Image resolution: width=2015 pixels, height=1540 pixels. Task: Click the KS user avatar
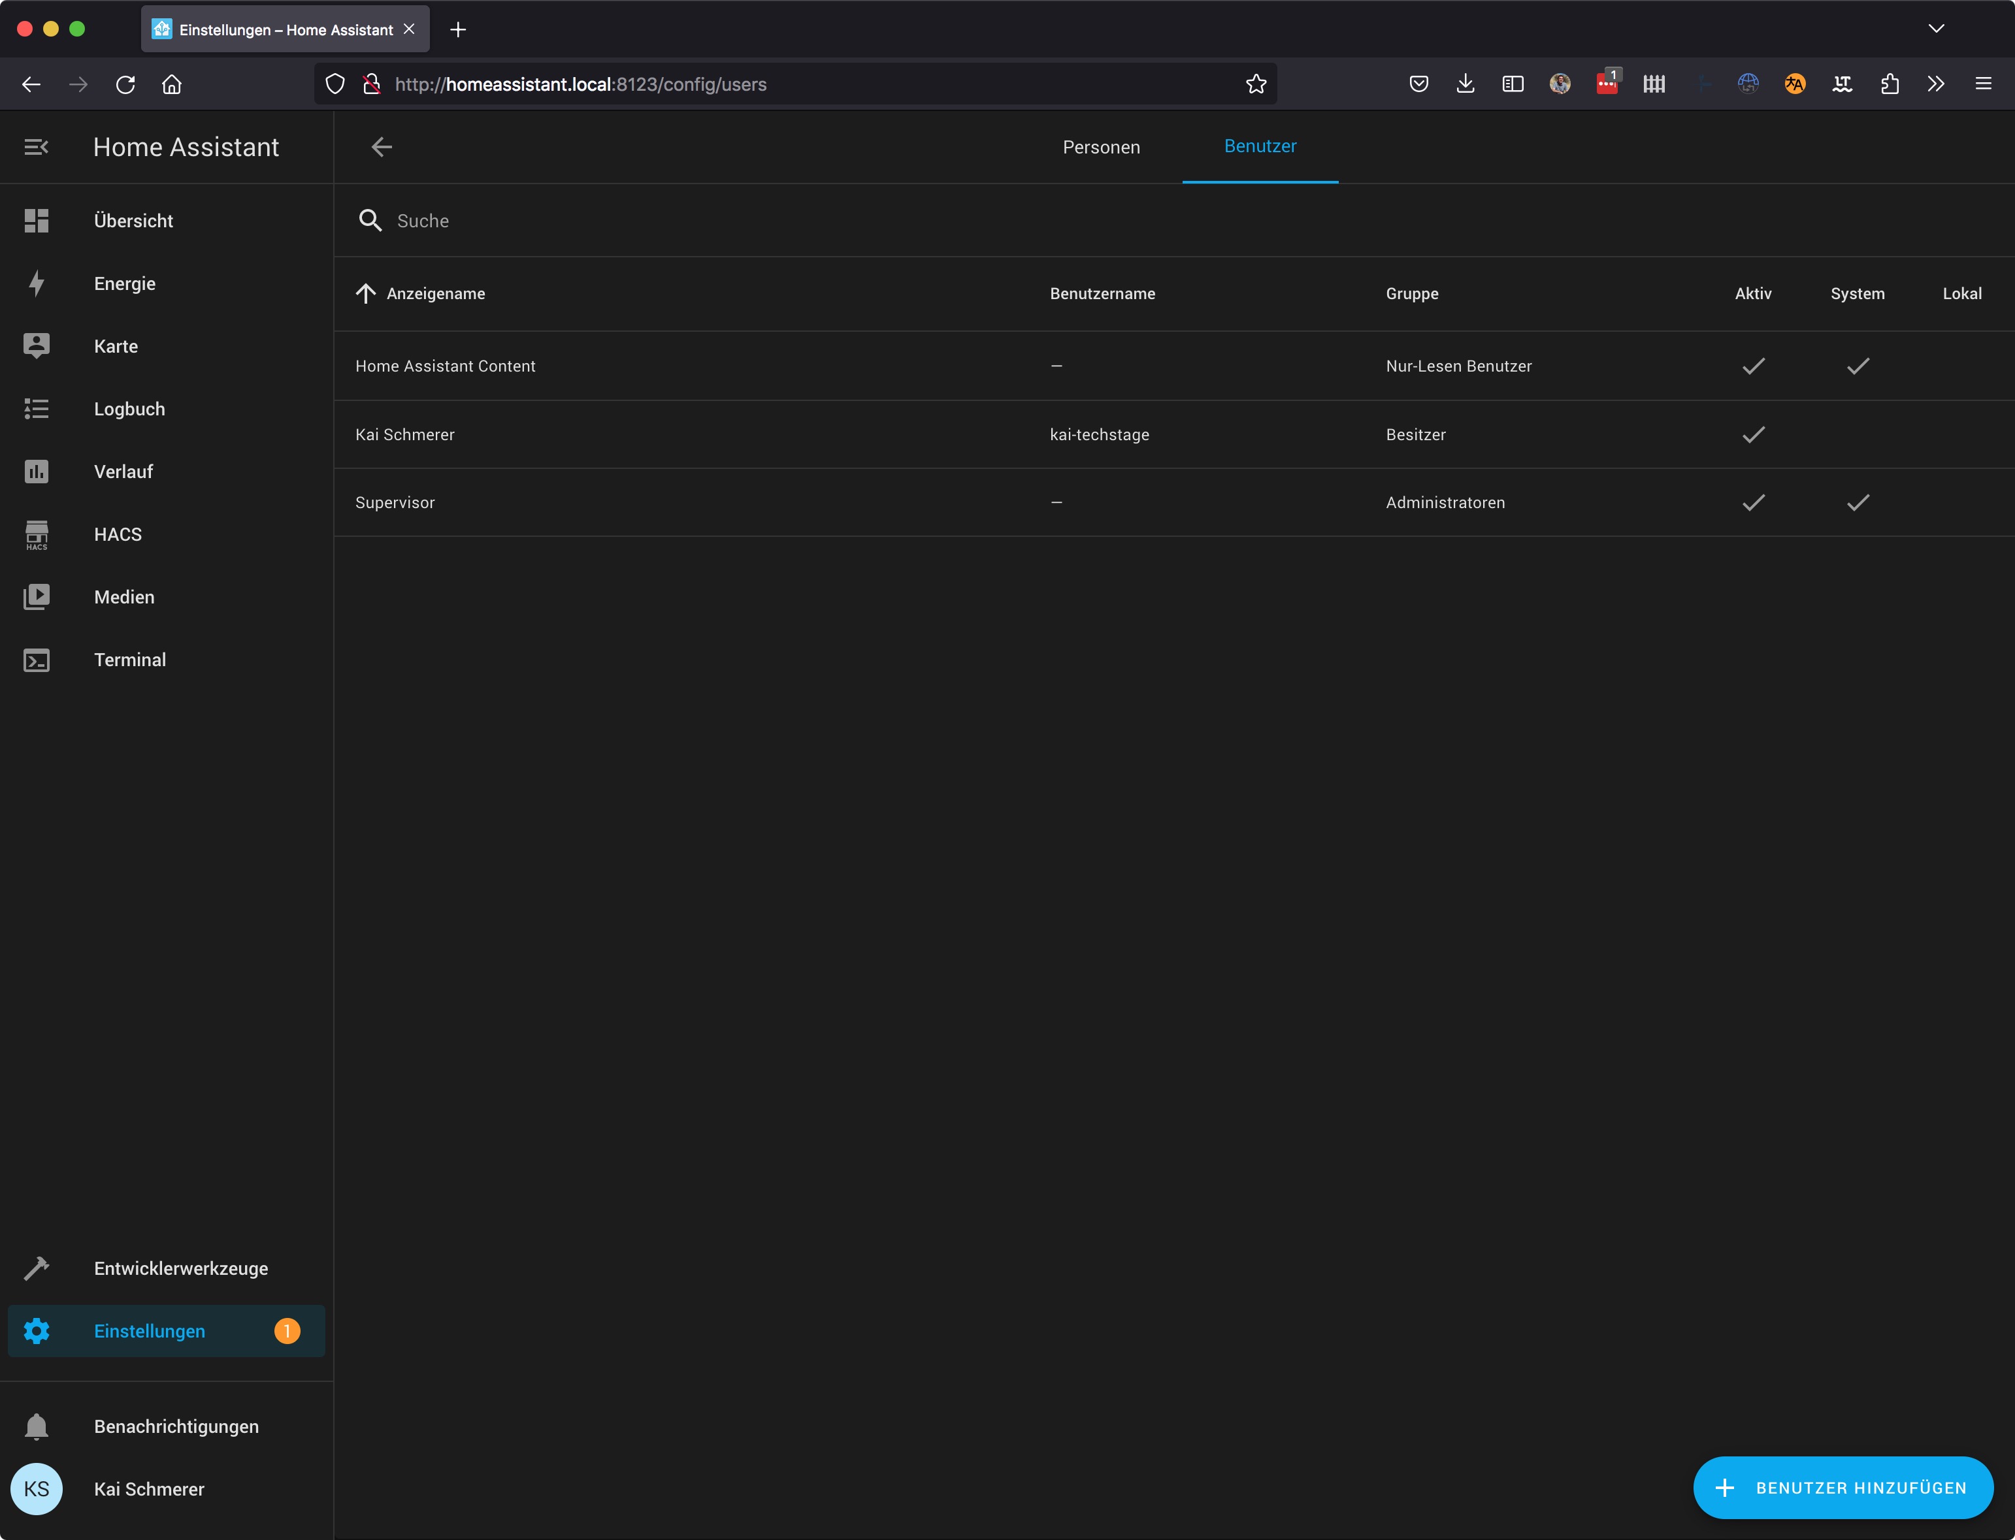[36, 1488]
